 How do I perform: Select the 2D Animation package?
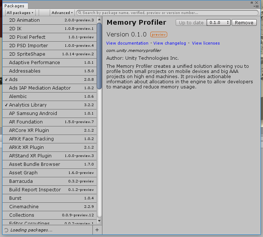(50, 20)
